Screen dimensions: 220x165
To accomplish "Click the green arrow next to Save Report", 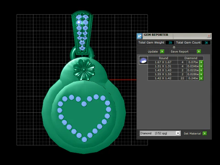I will point(199,51).
